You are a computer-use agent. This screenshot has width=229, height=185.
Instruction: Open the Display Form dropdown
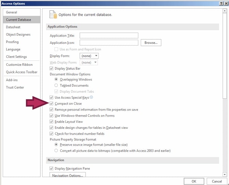click(x=89, y=56)
